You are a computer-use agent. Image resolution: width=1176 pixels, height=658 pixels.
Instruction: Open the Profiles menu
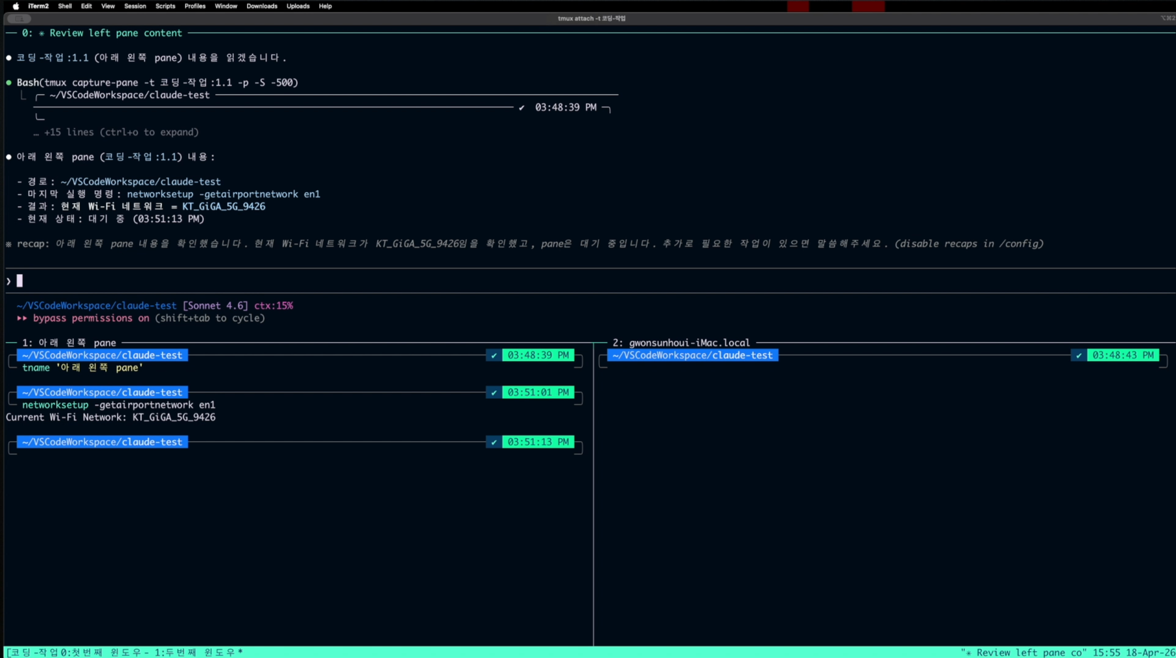coord(195,6)
